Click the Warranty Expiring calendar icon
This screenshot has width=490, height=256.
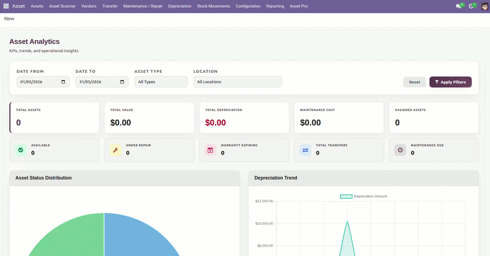(x=210, y=150)
